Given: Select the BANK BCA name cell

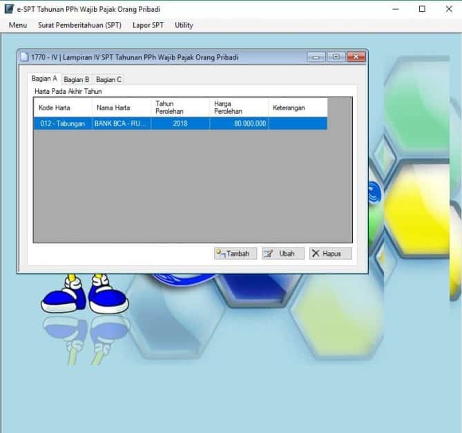Looking at the screenshot, I should click(122, 123).
